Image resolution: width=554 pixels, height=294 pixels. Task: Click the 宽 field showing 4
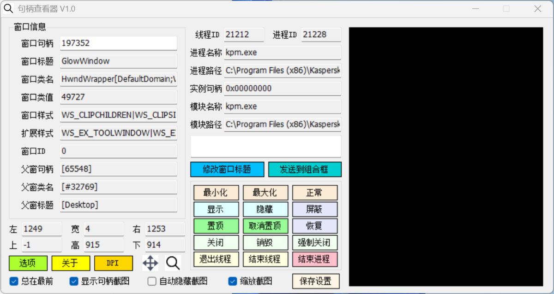tap(103, 229)
